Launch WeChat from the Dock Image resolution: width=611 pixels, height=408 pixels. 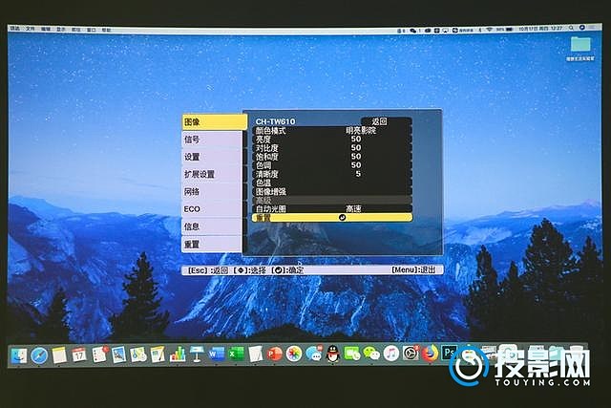pyautogui.click(x=371, y=354)
